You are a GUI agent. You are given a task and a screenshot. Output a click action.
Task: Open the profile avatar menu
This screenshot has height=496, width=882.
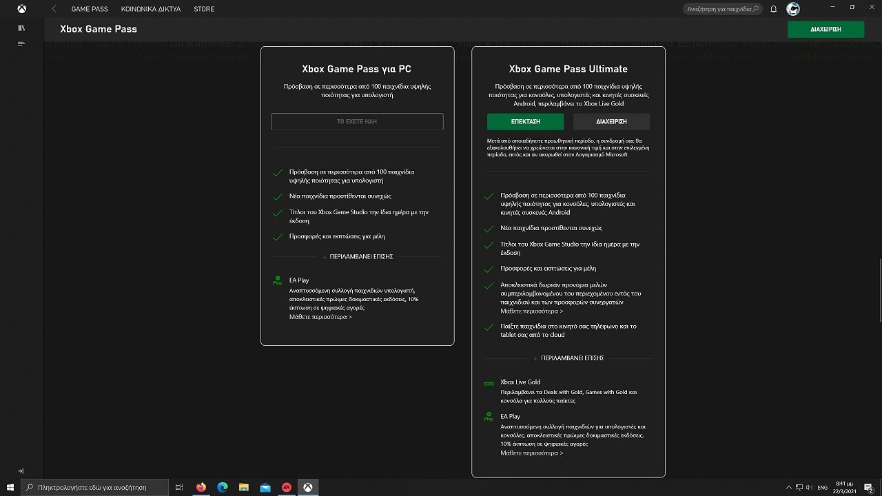coord(793,9)
